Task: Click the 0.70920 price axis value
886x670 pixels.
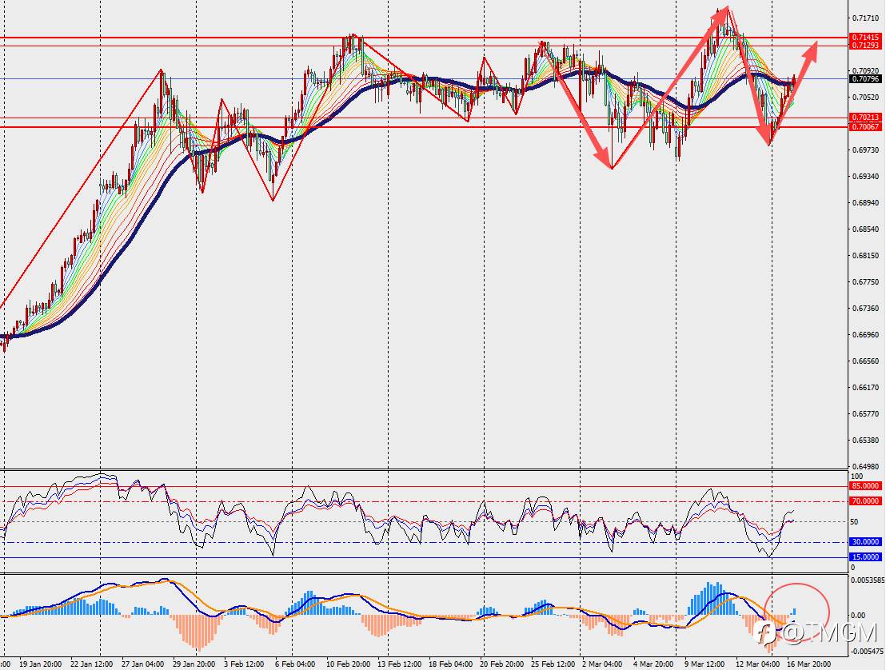Action: pyautogui.click(x=864, y=71)
